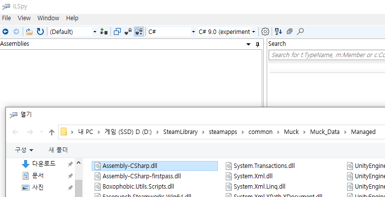Click the ILSpy title bar app icon
385x197 pixels.
click(6, 6)
